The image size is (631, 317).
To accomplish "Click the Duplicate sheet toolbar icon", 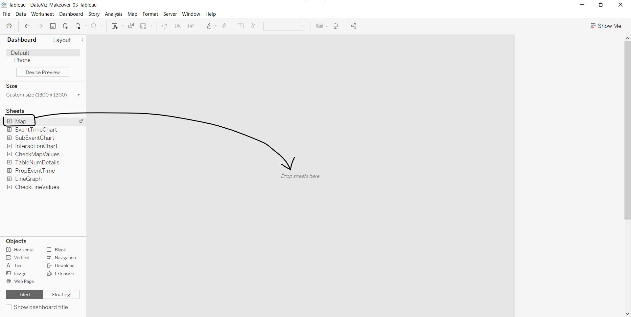I will (131, 26).
